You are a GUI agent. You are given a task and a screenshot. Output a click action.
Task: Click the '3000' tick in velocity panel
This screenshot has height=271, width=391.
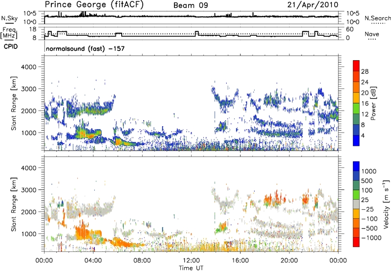(29, 190)
